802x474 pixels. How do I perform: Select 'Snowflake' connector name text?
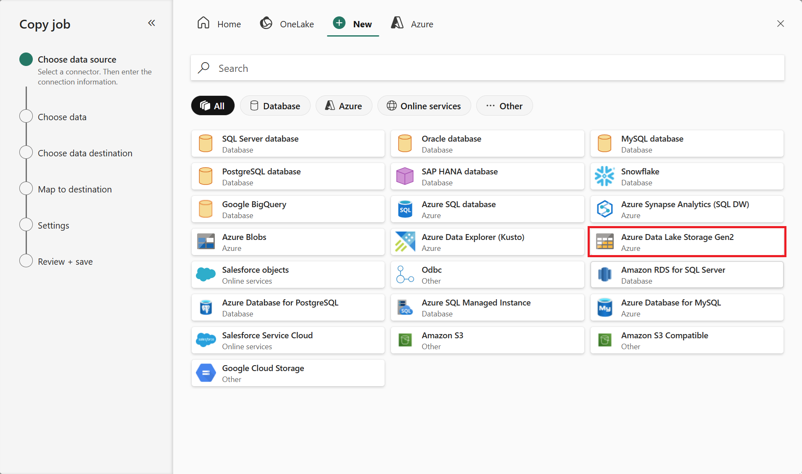coord(640,171)
